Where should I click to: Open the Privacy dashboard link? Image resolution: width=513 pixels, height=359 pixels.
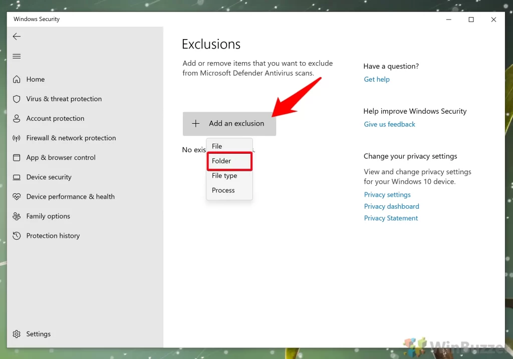(x=391, y=206)
